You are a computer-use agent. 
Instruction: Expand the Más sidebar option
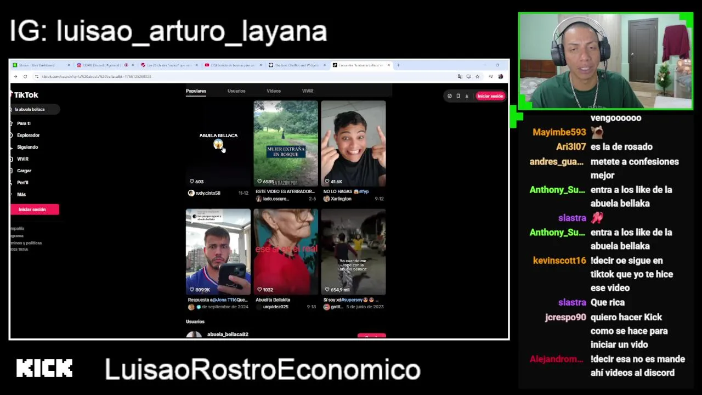(x=21, y=194)
